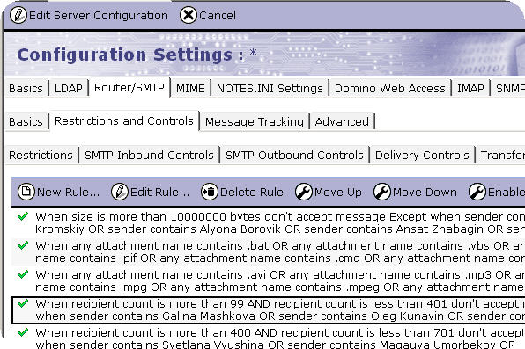Click the Enable button text
Screen dimensions: 525x349
506,193
